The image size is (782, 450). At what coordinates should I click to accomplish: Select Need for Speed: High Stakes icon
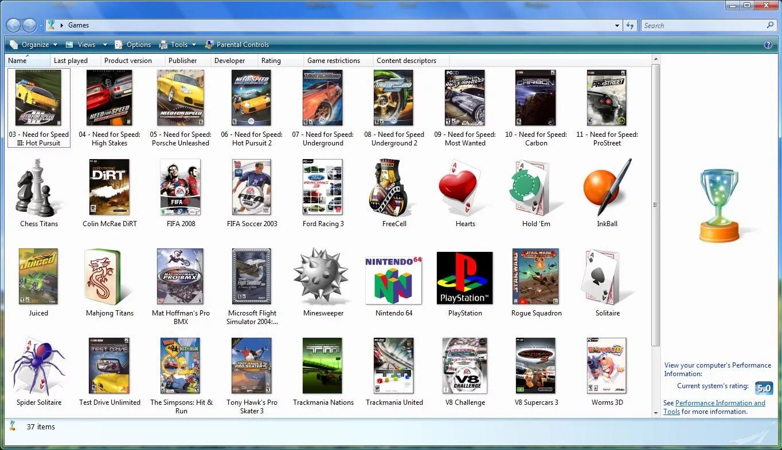(x=110, y=98)
